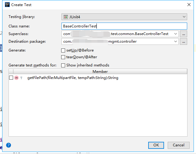Image resolution: width=196 pixels, height=154 pixels.
Task: Click the Member column header
Action: (x=100, y=72)
